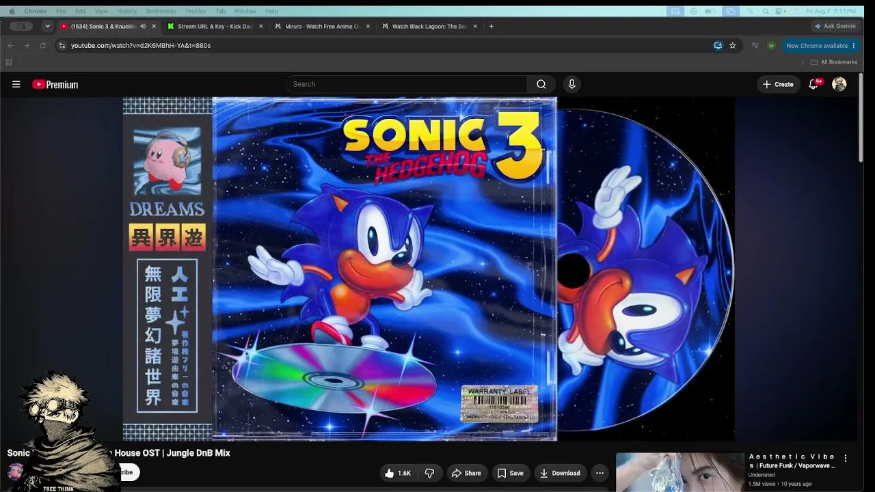The image size is (875, 492).
Task: Switch to Stream URL & Key Kick tab
Action: [215, 26]
